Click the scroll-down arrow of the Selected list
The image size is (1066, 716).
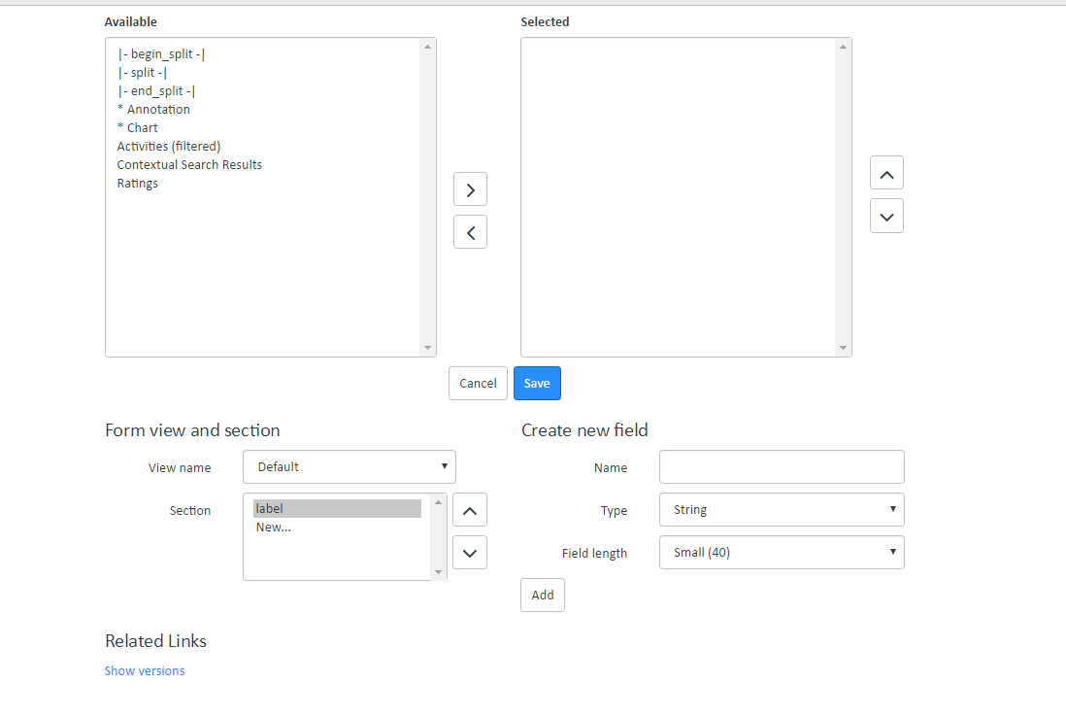click(x=843, y=349)
